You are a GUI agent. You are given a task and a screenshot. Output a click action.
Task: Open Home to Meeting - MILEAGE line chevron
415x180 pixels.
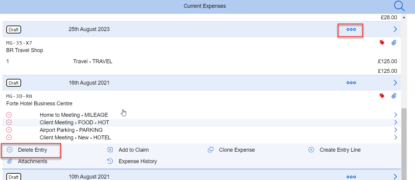tap(396, 115)
